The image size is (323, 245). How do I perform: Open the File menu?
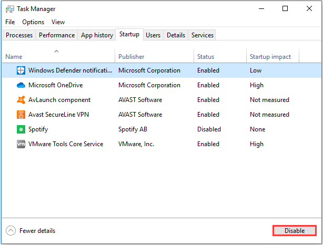point(10,22)
